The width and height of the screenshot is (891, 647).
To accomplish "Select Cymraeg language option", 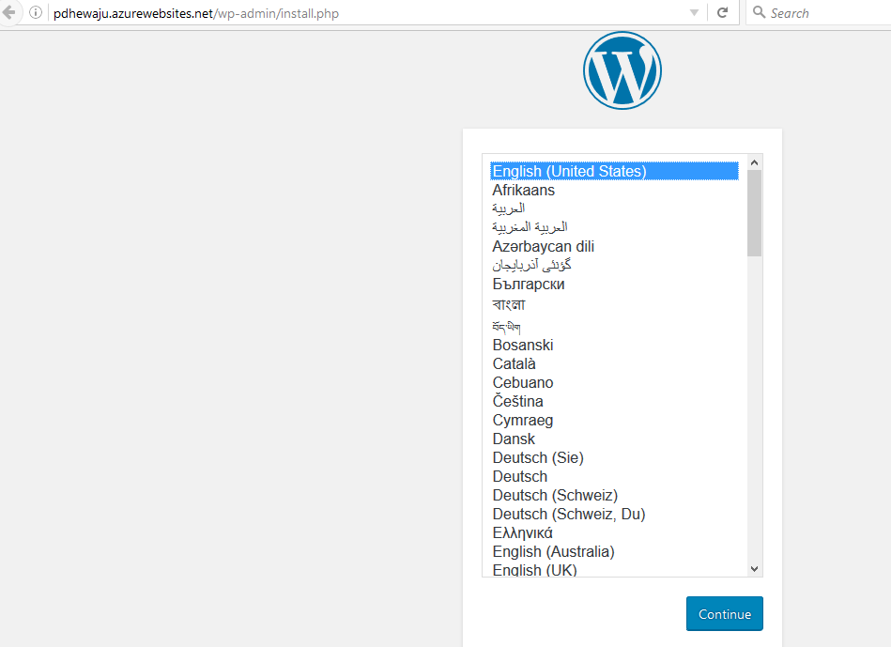I will (x=614, y=420).
